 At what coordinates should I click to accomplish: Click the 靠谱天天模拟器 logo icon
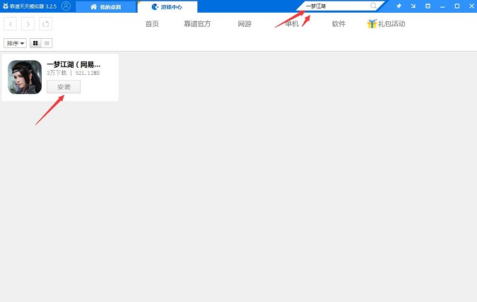tap(5, 6)
